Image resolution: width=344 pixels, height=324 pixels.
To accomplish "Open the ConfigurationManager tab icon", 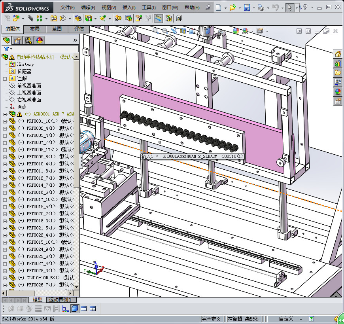I will pyautogui.click(x=28, y=40).
